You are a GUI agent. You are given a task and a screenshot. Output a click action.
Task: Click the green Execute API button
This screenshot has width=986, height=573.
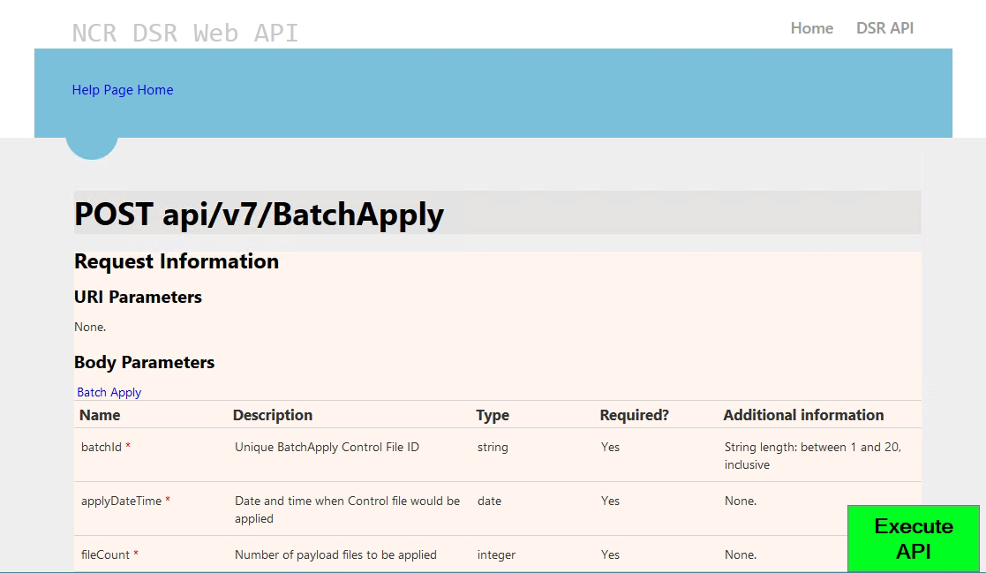tap(913, 539)
